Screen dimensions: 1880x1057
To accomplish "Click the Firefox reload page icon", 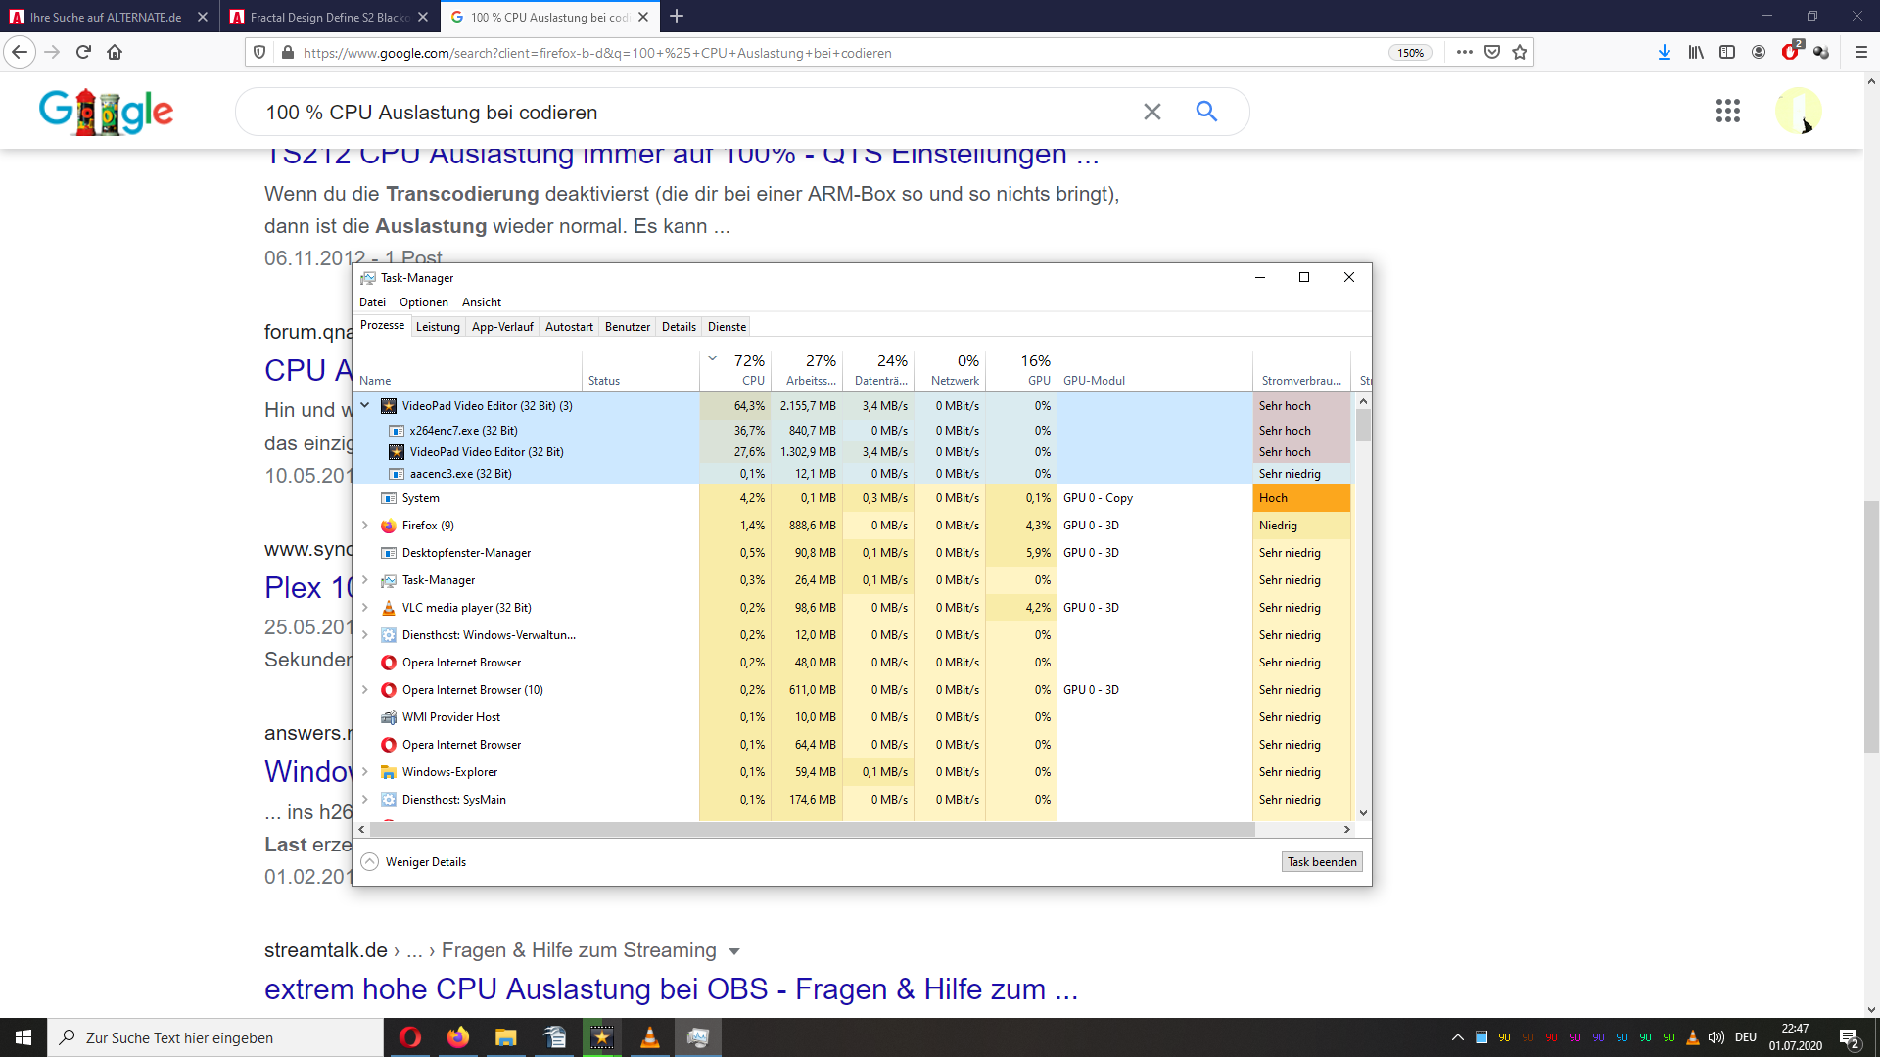I will point(83,53).
